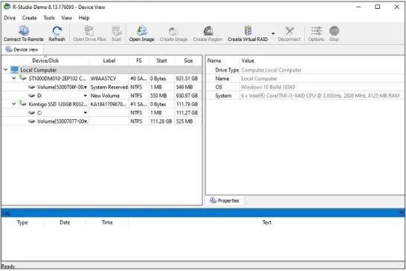
Task: Sort by FS column header
Action: [139, 60]
